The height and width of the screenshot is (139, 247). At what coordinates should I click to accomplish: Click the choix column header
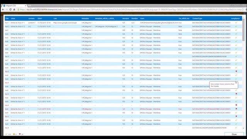(13, 19)
